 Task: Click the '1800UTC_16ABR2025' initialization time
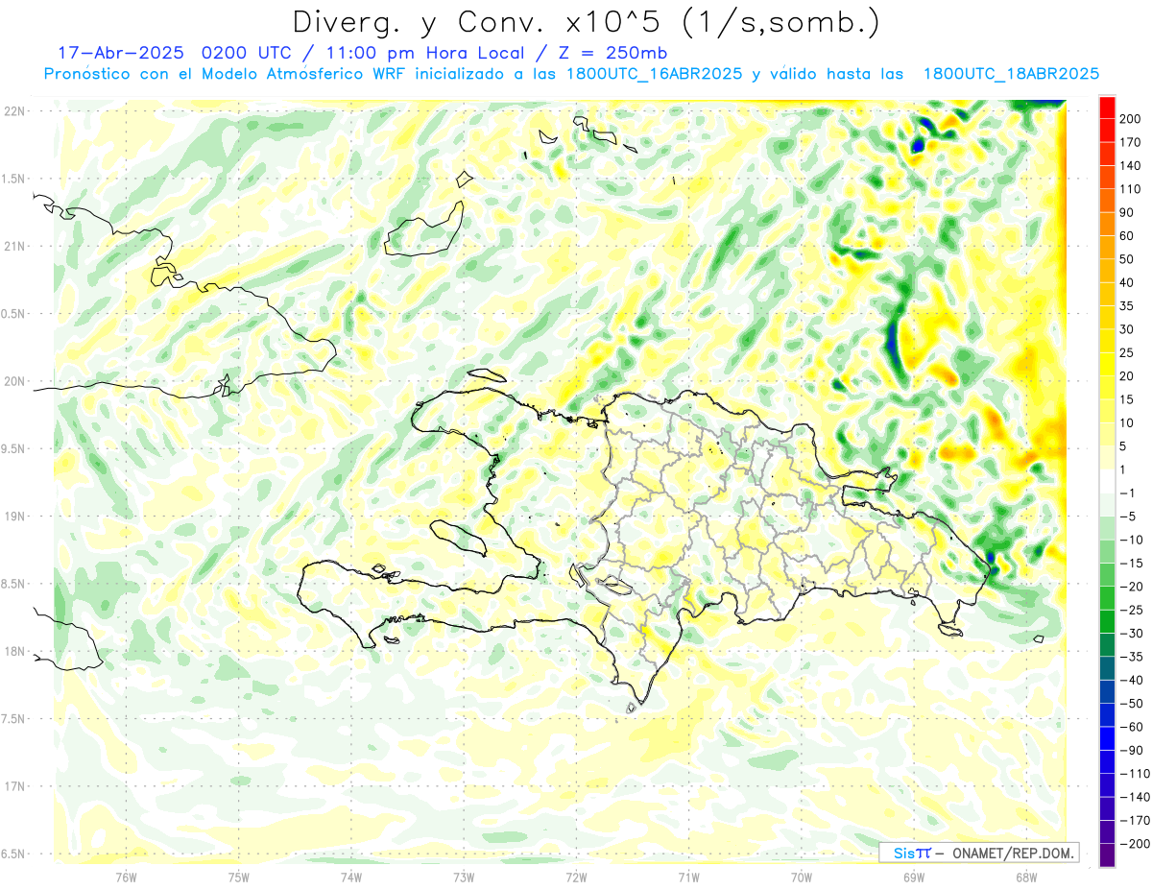coord(654,74)
